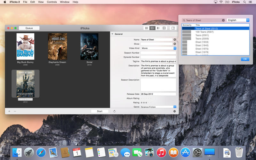Set the star Rating control
The width and height of the screenshot is (256, 160).
(146, 103)
